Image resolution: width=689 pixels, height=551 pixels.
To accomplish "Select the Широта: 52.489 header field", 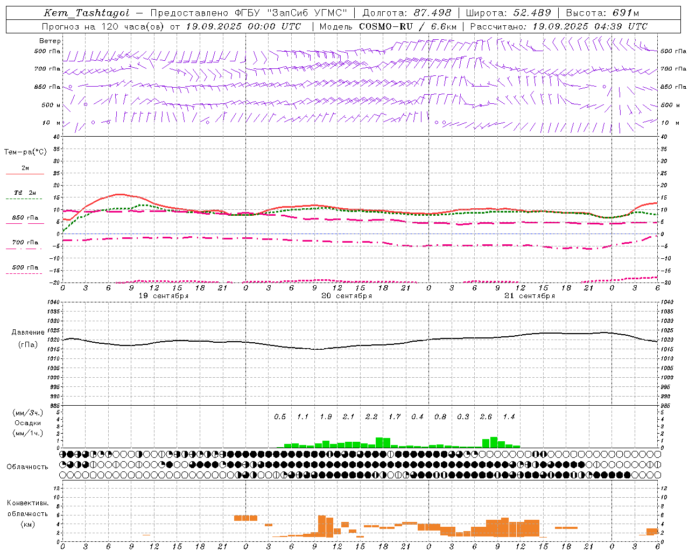I will click(x=509, y=13).
